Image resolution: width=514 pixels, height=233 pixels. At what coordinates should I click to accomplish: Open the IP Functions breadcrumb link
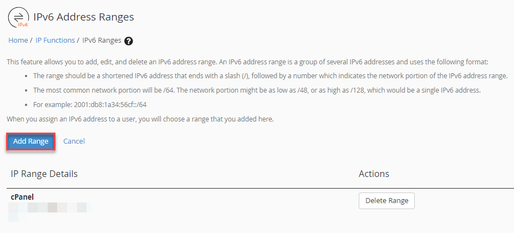55,40
